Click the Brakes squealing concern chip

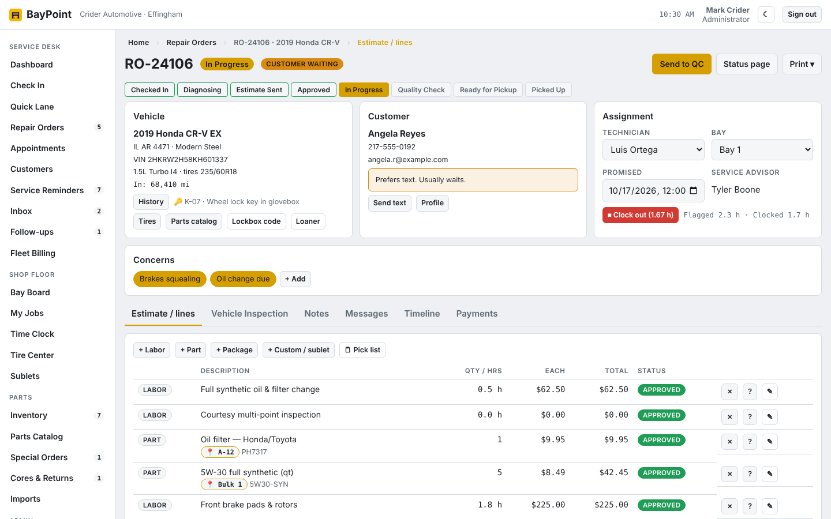(x=170, y=279)
